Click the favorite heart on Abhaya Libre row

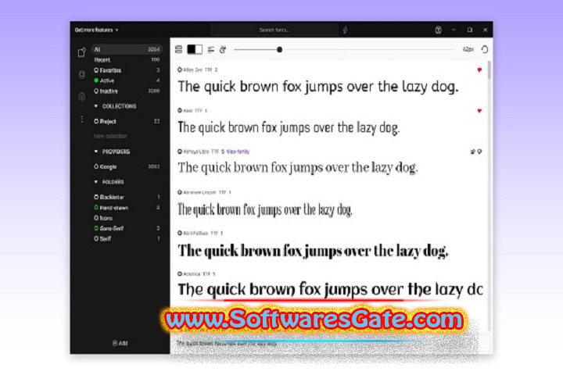[x=479, y=152]
